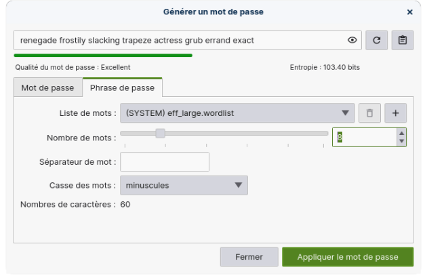The height and width of the screenshot is (280, 427).
Task: Open the Liste de mots dropdown
Action: pos(237,113)
